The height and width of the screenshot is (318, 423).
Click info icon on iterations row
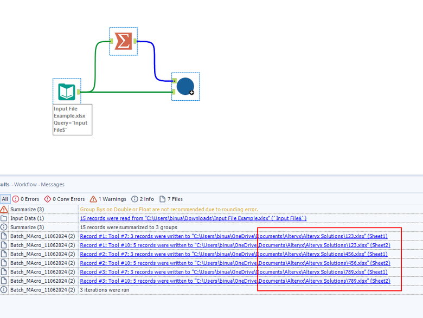pos(4,290)
